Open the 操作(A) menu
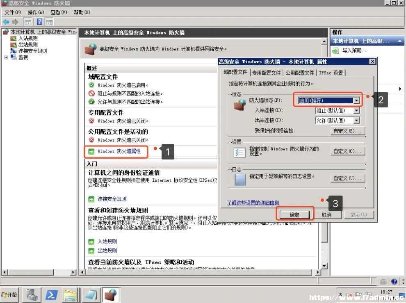Image resolution: width=406 pixels, height=303 pixels. (x=36, y=12)
